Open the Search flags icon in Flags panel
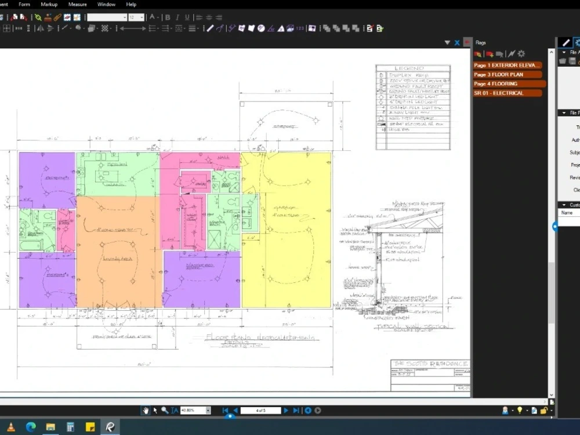Image resolution: width=580 pixels, height=435 pixels. point(478,53)
